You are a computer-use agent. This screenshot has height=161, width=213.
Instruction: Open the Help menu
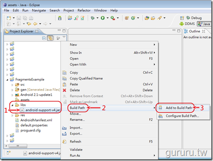(114, 11)
